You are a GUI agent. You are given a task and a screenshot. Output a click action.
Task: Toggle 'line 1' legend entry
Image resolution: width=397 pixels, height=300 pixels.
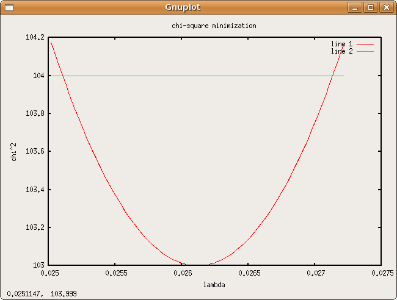click(341, 45)
